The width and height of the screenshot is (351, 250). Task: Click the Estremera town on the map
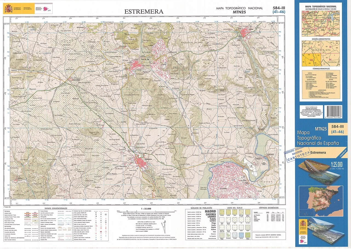(x=143, y=162)
